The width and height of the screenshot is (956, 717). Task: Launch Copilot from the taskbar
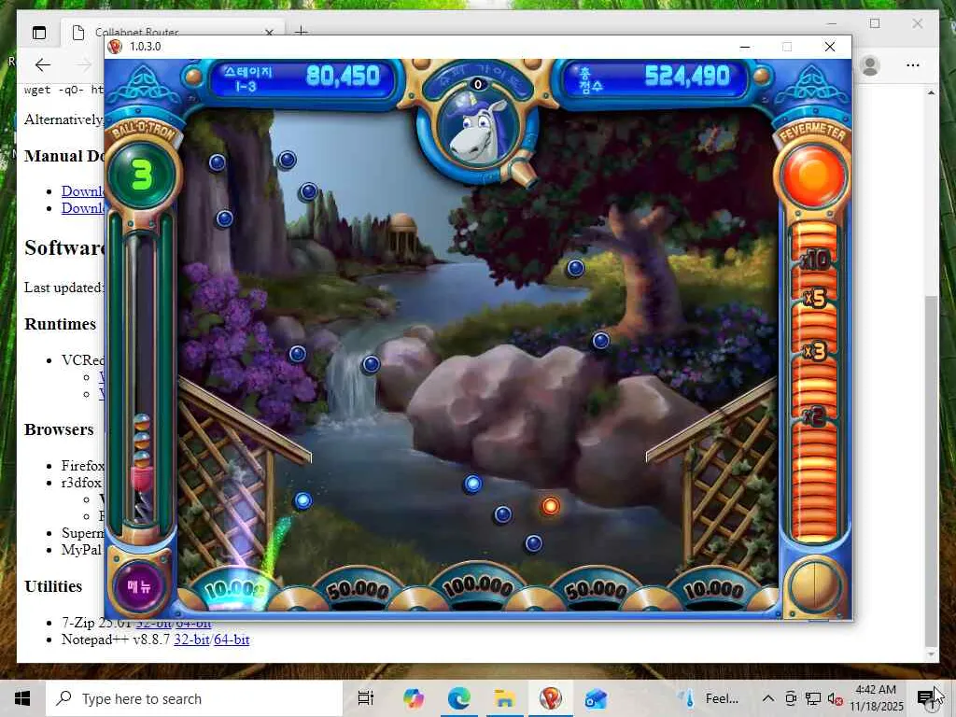tap(413, 698)
